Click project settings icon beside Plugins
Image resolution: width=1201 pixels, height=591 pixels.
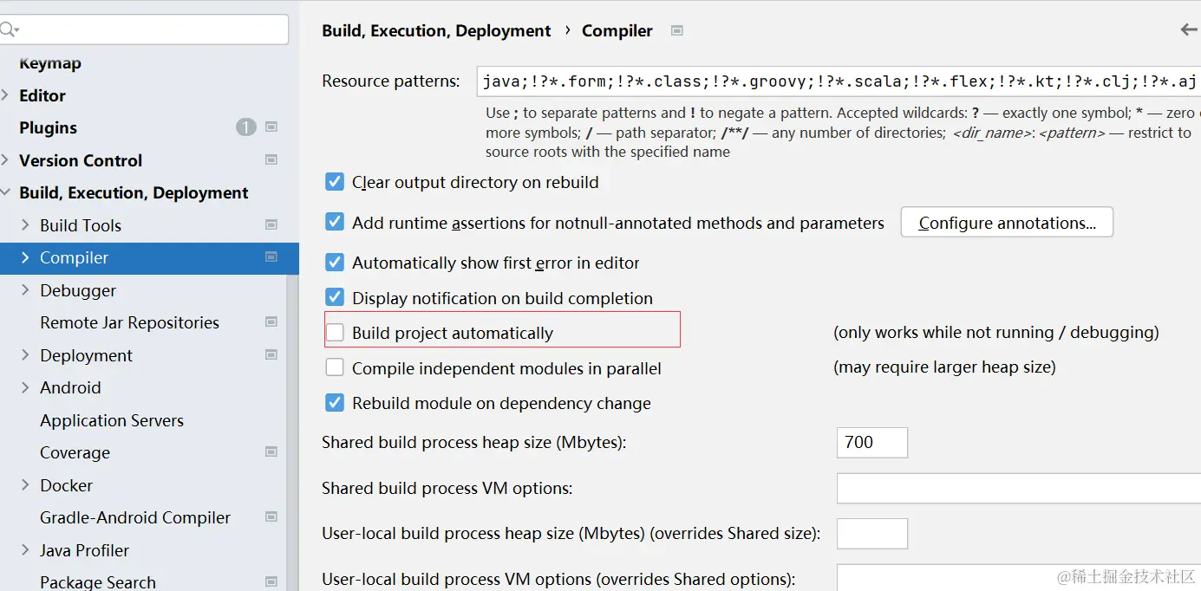pyautogui.click(x=271, y=127)
